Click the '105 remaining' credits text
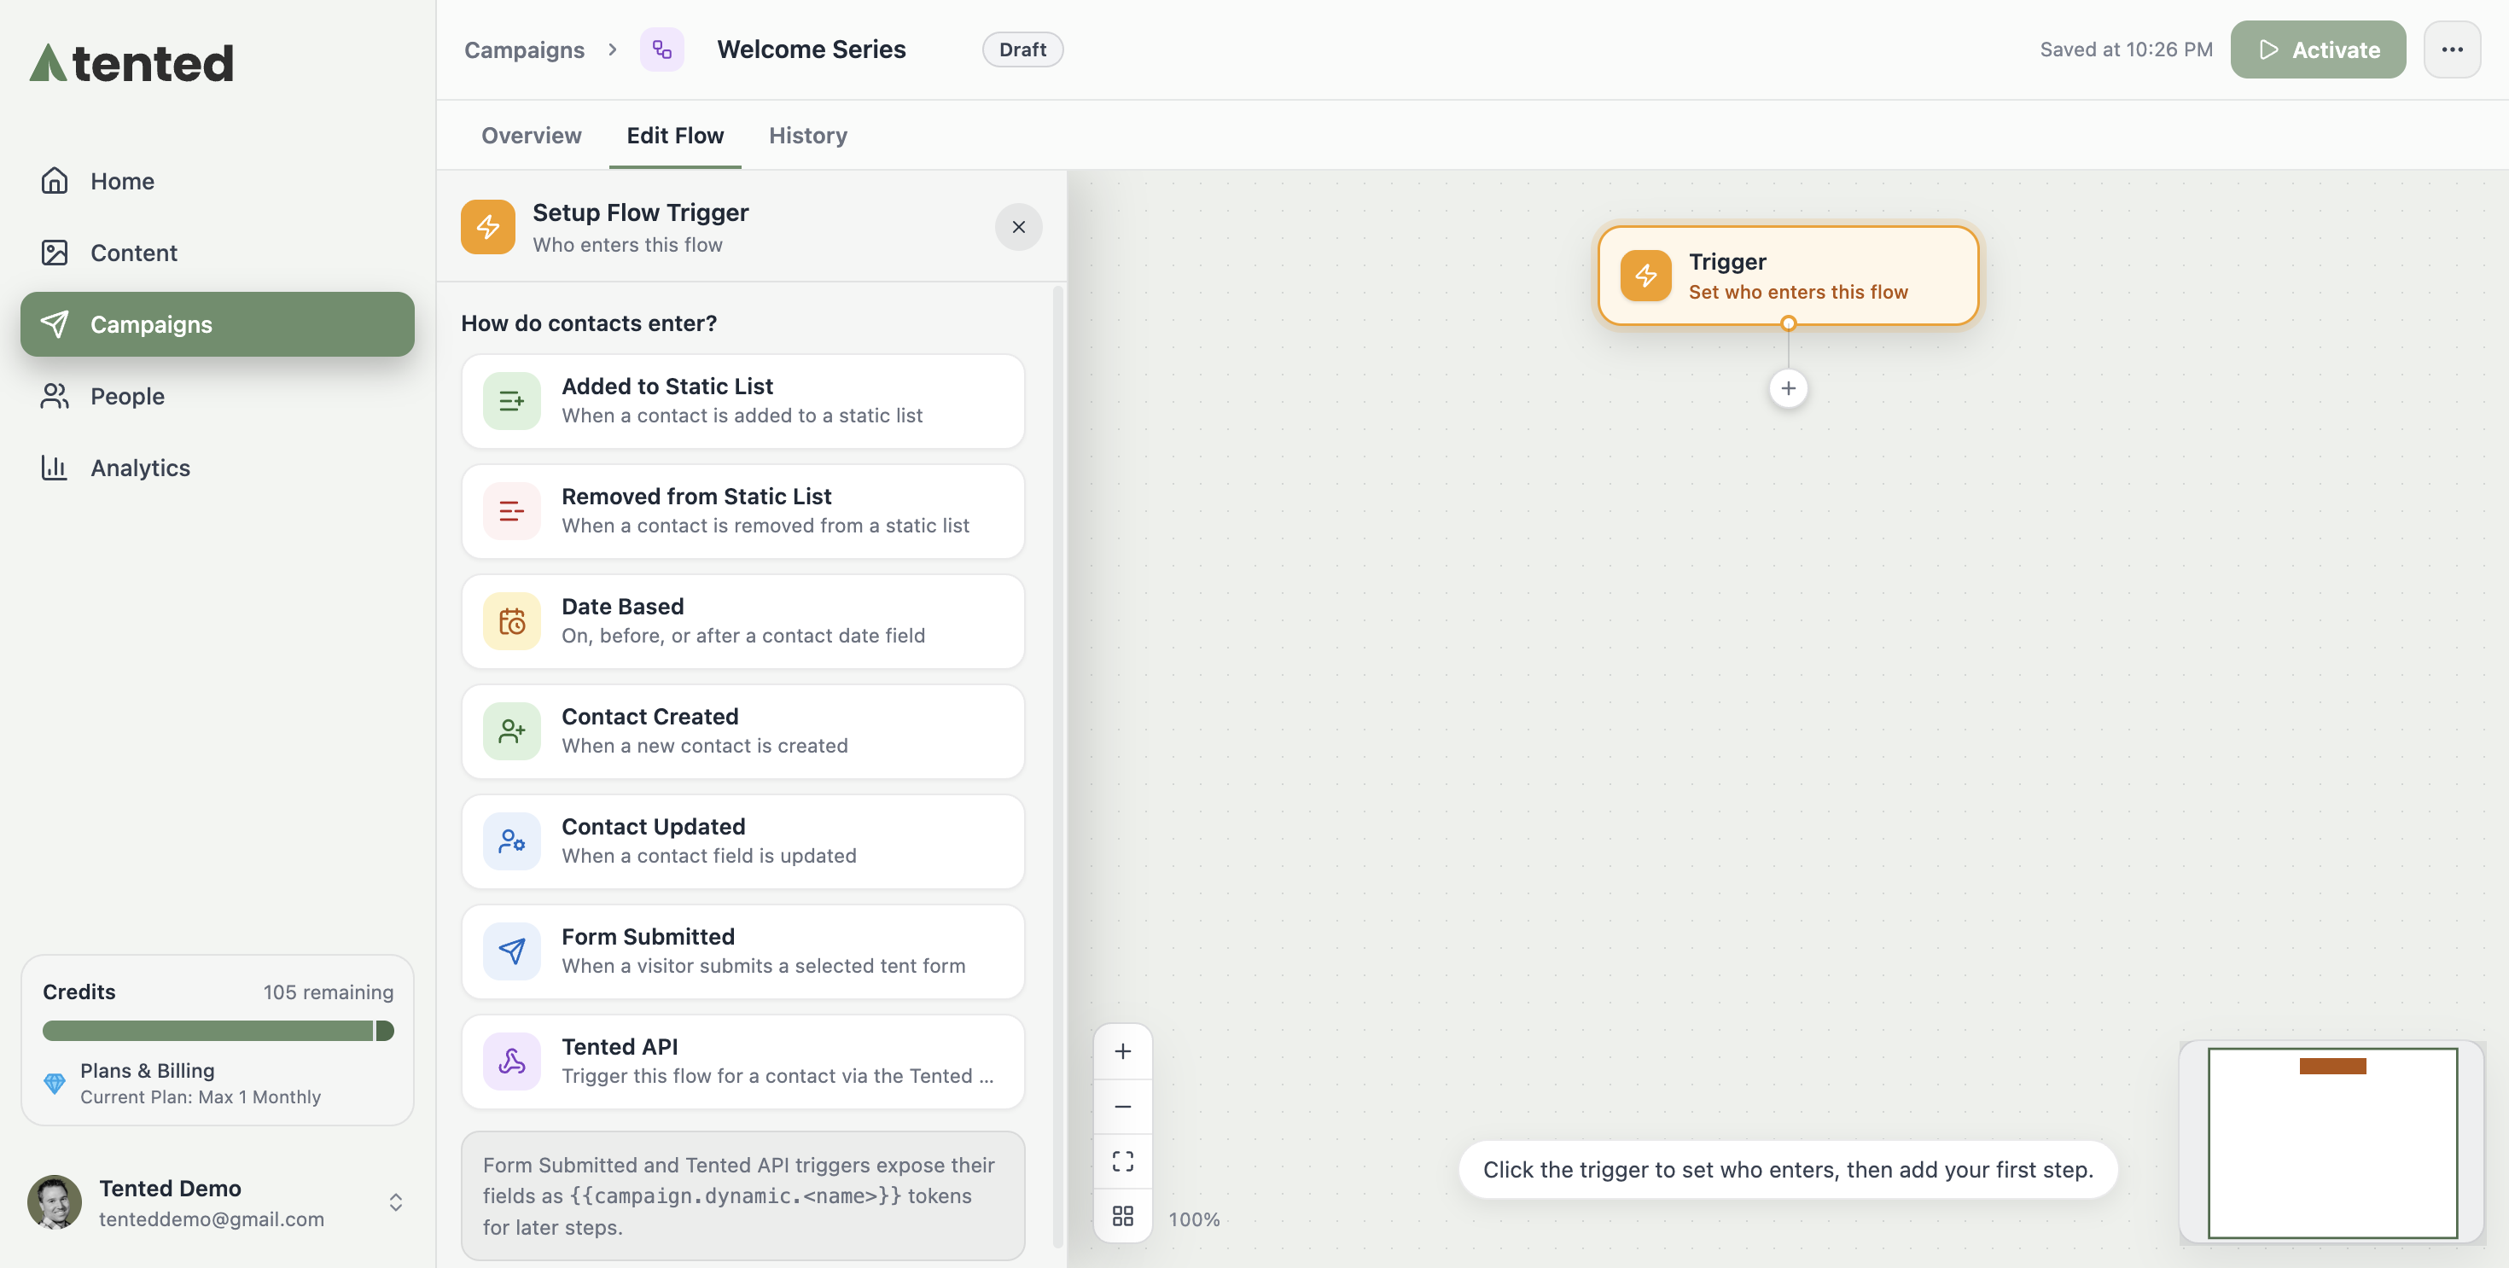 point(329,992)
